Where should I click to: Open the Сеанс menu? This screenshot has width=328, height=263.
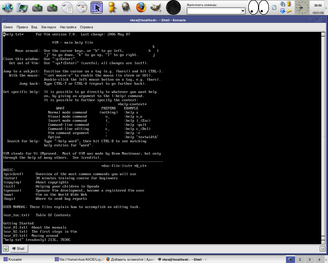[x=8, y=27]
